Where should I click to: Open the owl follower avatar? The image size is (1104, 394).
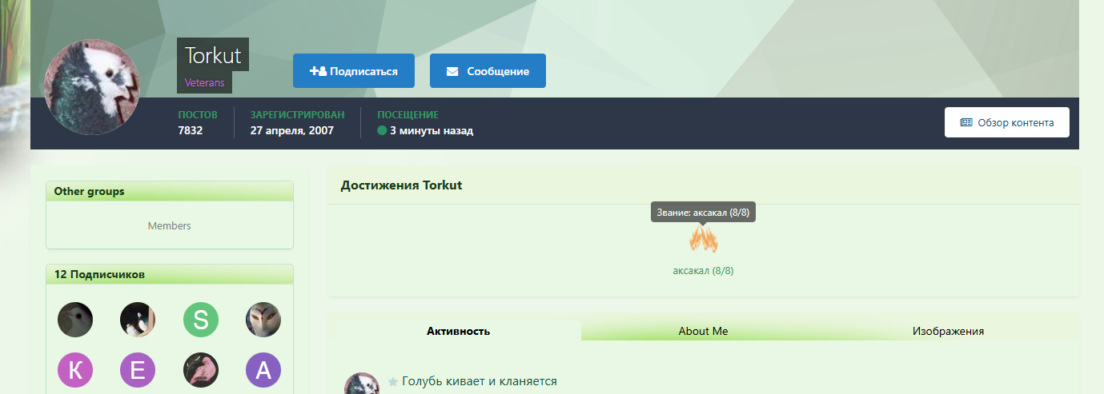[x=263, y=320]
